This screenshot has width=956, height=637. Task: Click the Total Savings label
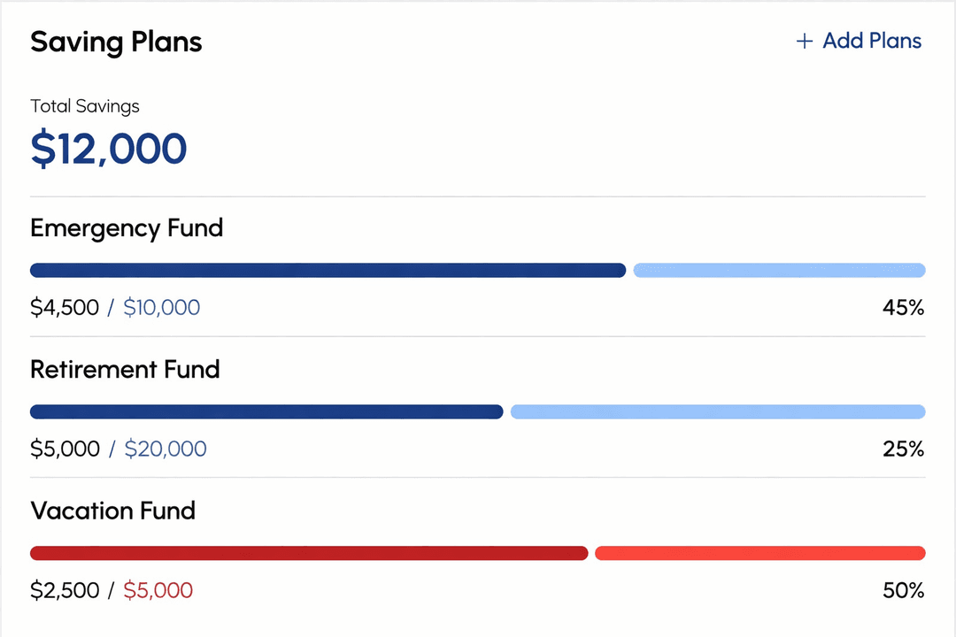tap(85, 106)
